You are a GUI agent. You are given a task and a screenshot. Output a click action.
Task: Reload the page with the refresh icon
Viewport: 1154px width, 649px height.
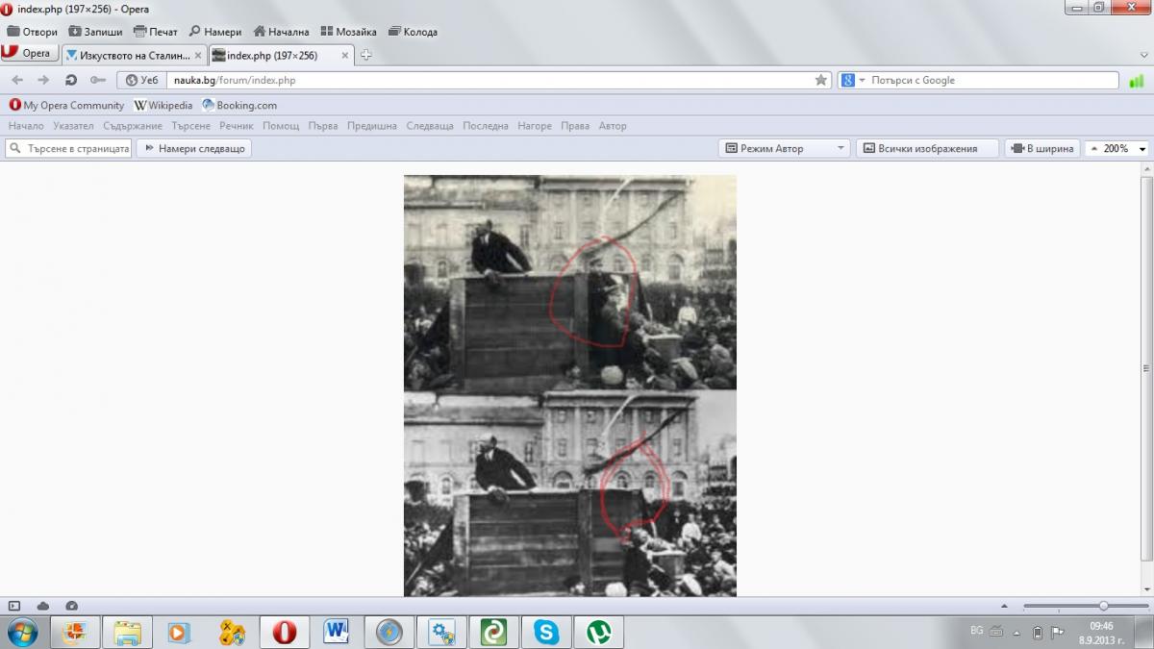[x=70, y=80]
